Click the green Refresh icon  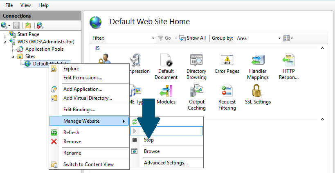(x=54, y=133)
